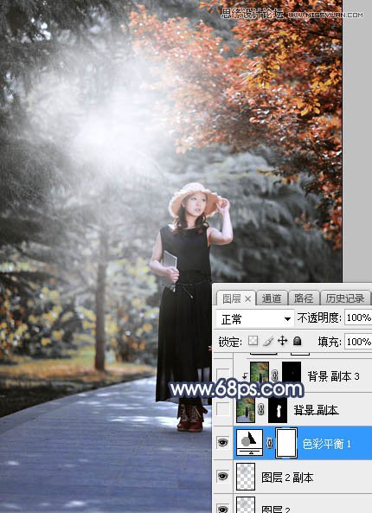Open the 正常 blend mode dropdown
The image size is (372, 513).
tap(255, 318)
